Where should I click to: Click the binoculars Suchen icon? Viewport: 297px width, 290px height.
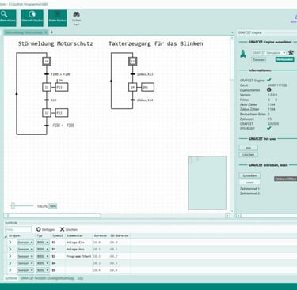[76, 14]
